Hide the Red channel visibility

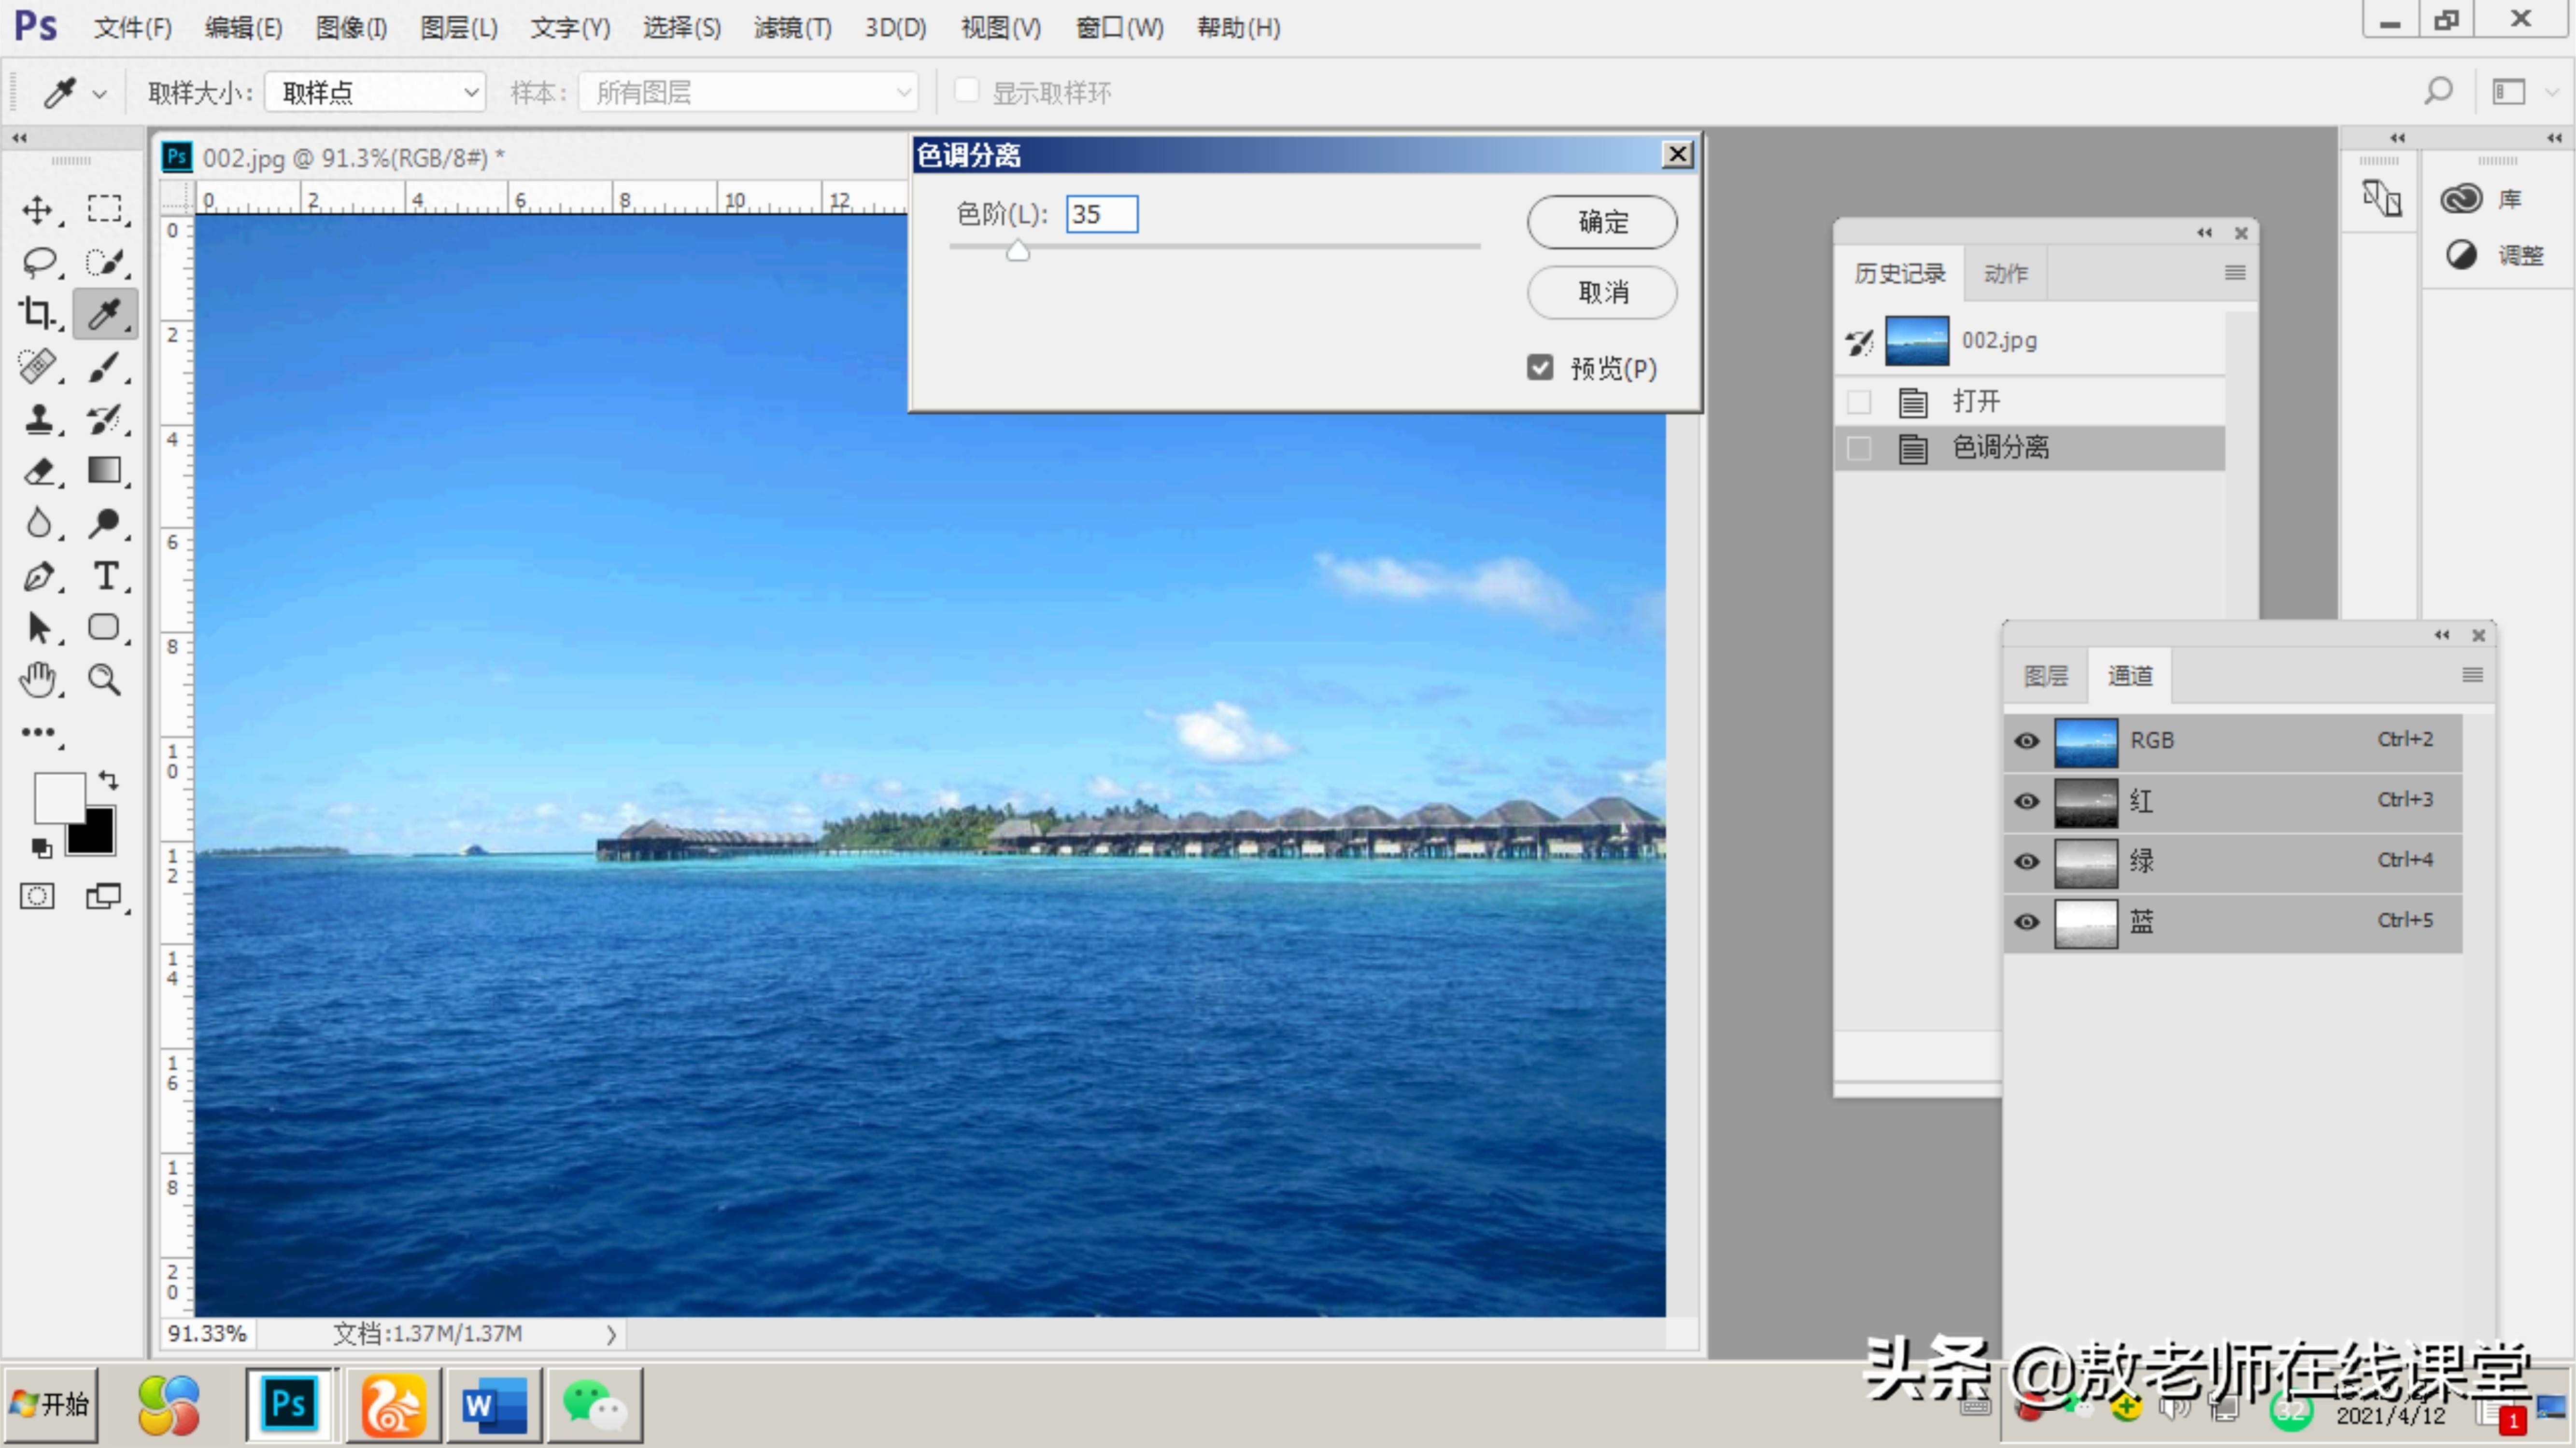click(x=2027, y=800)
